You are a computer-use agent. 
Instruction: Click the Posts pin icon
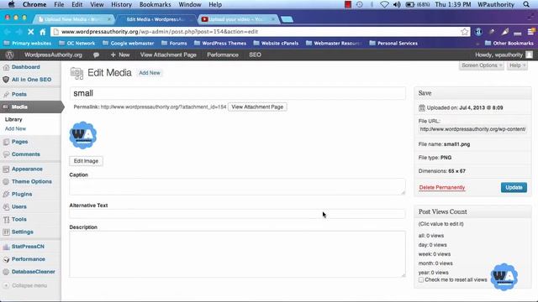point(6,94)
